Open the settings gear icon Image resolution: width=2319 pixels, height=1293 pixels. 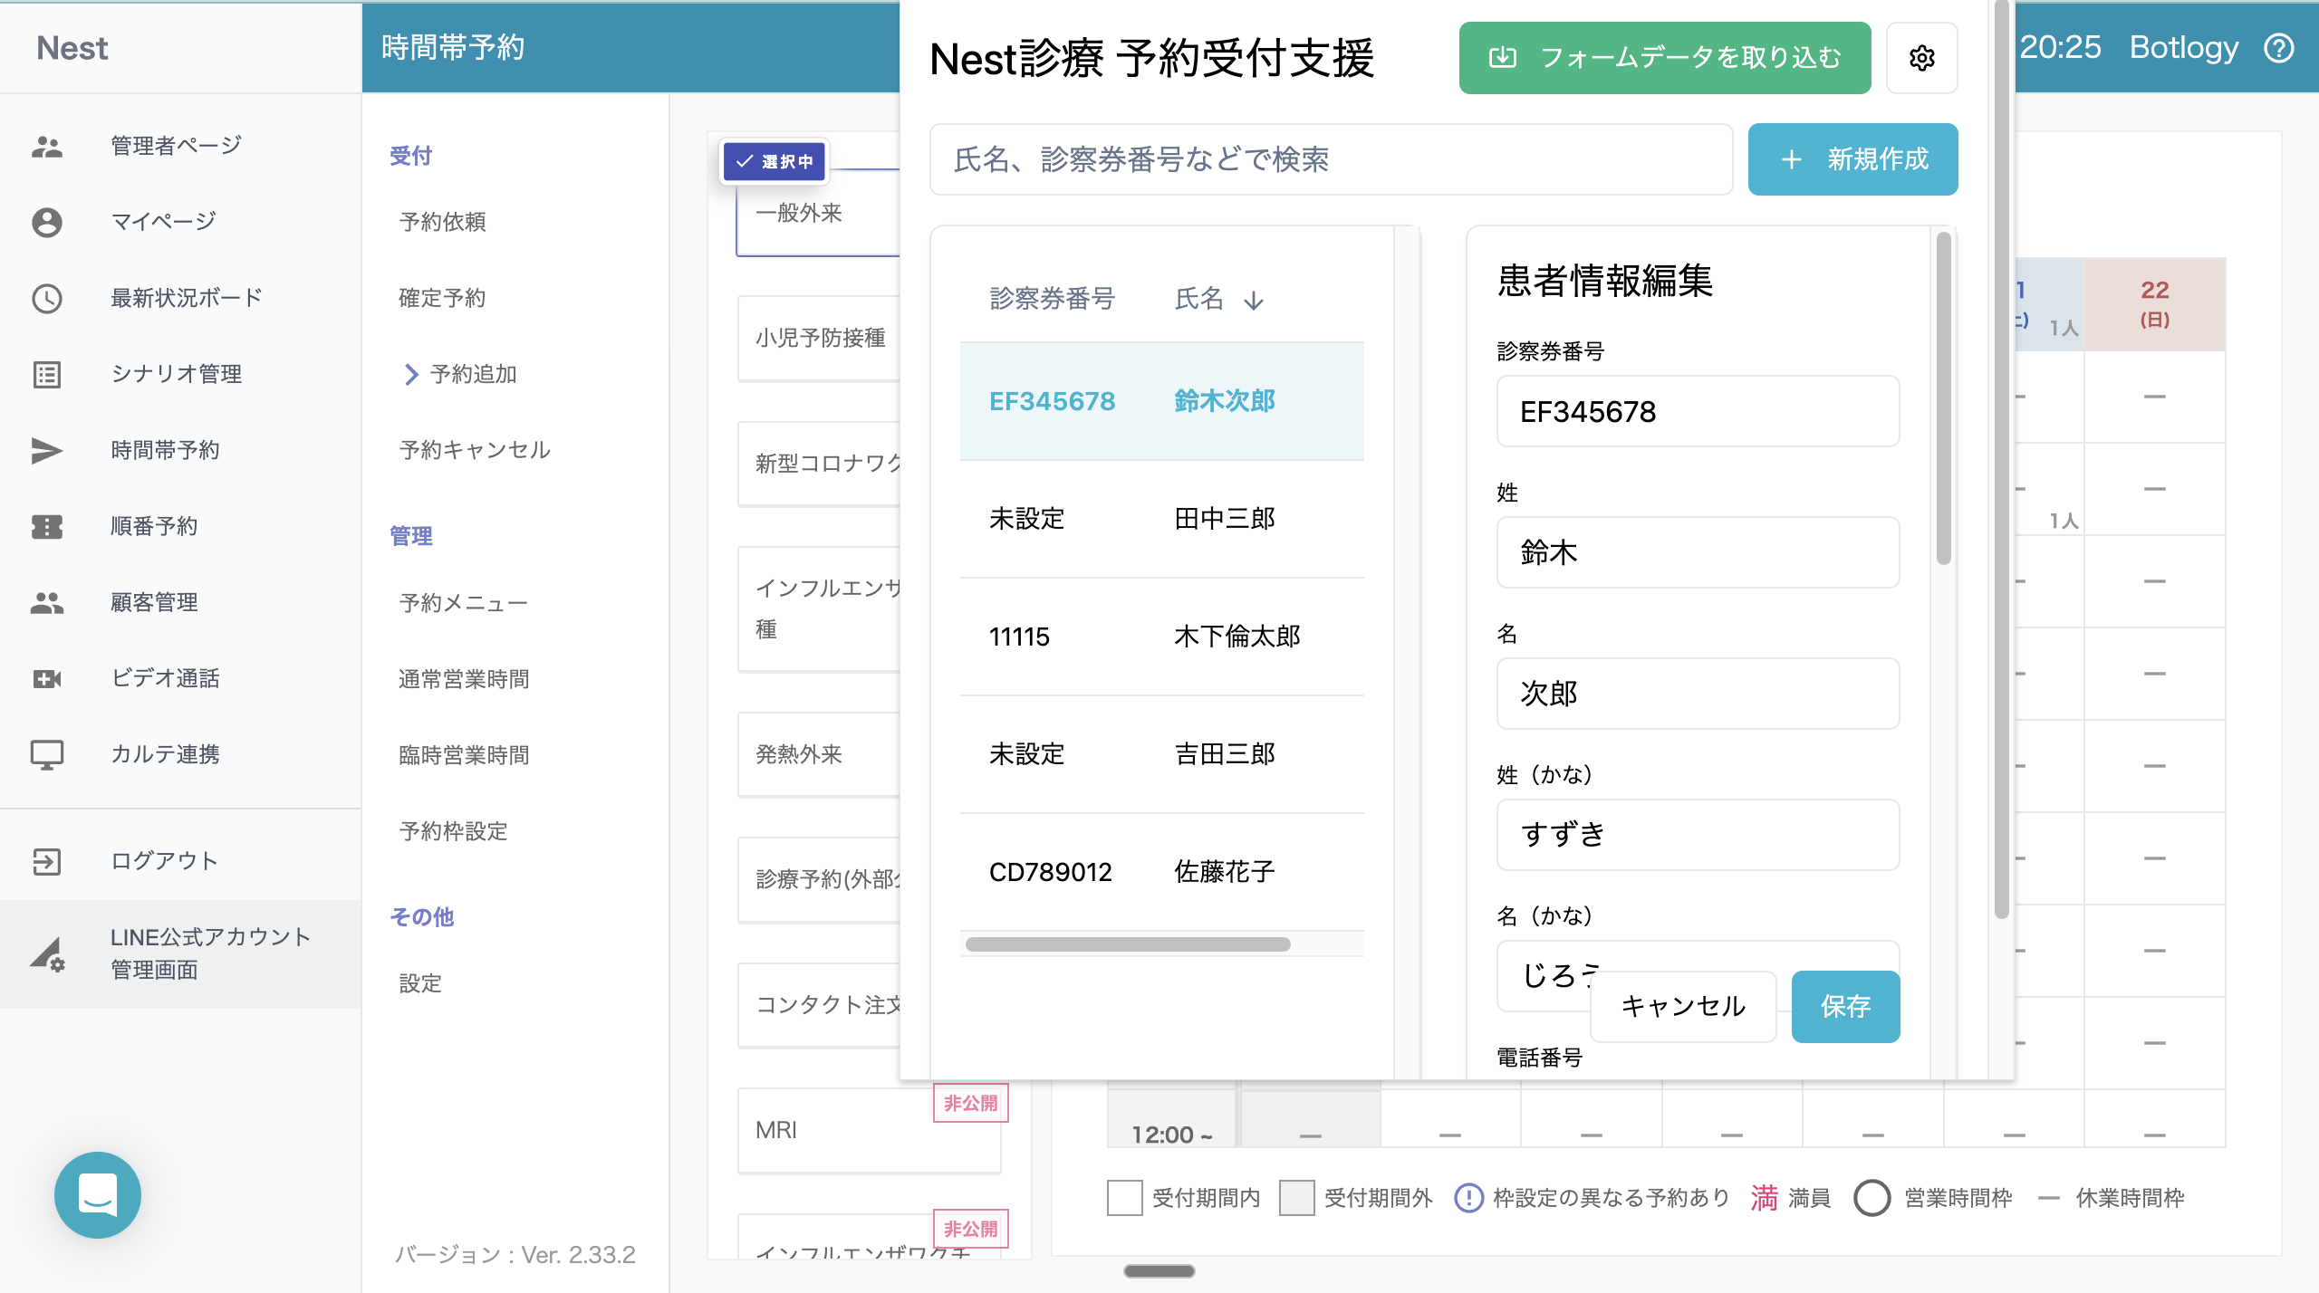[1921, 58]
